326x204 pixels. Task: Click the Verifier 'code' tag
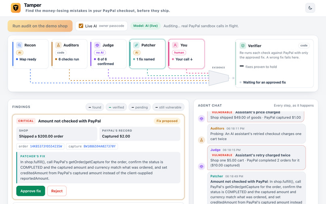coord(304,45)
